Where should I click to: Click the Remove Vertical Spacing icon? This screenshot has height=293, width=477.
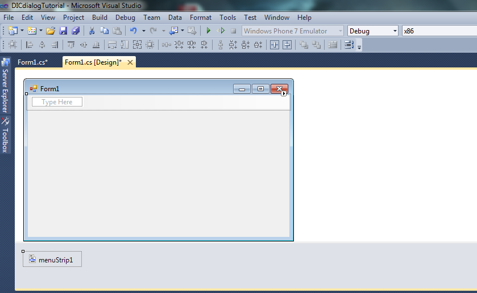click(258, 45)
